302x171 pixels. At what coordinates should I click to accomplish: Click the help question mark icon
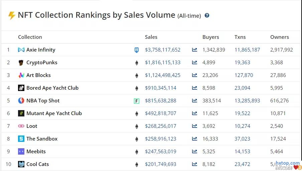click(207, 15)
